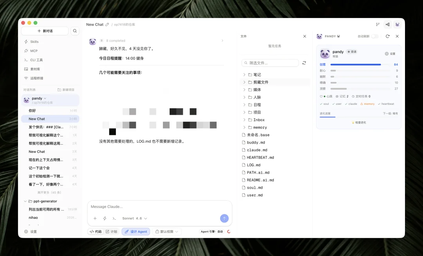Select the terminal prompt icon in input bar

tap(114, 218)
